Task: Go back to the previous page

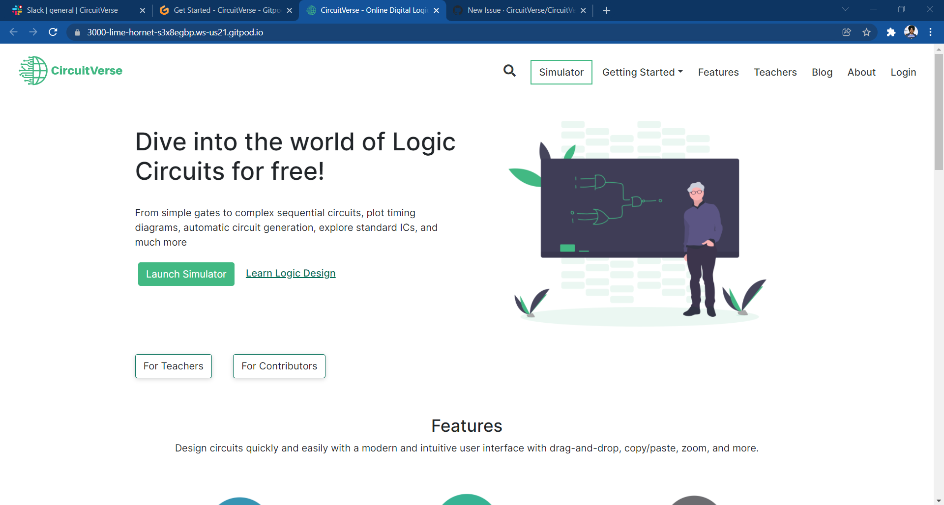Action: tap(13, 32)
